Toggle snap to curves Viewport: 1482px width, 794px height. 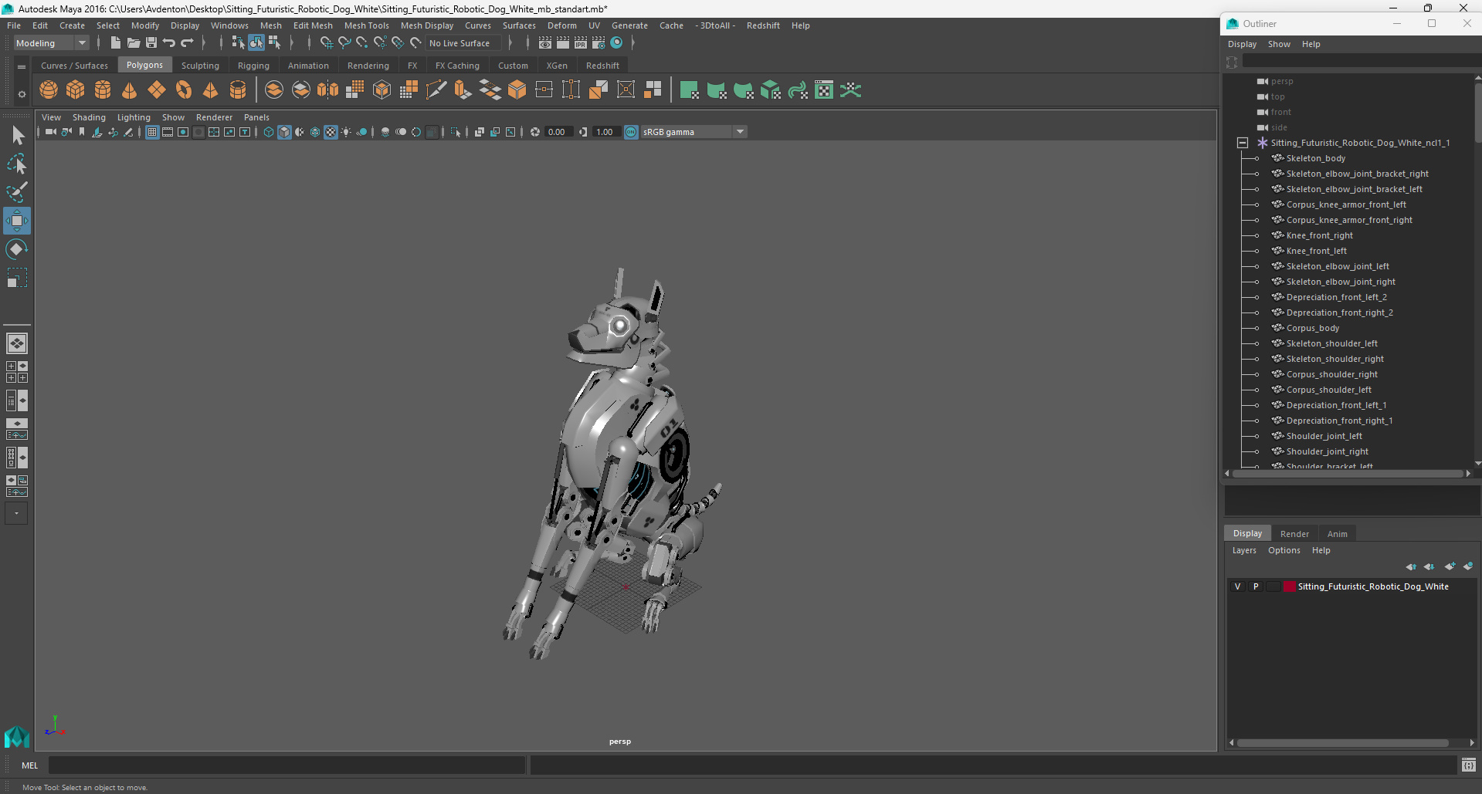click(x=344, y=43)
